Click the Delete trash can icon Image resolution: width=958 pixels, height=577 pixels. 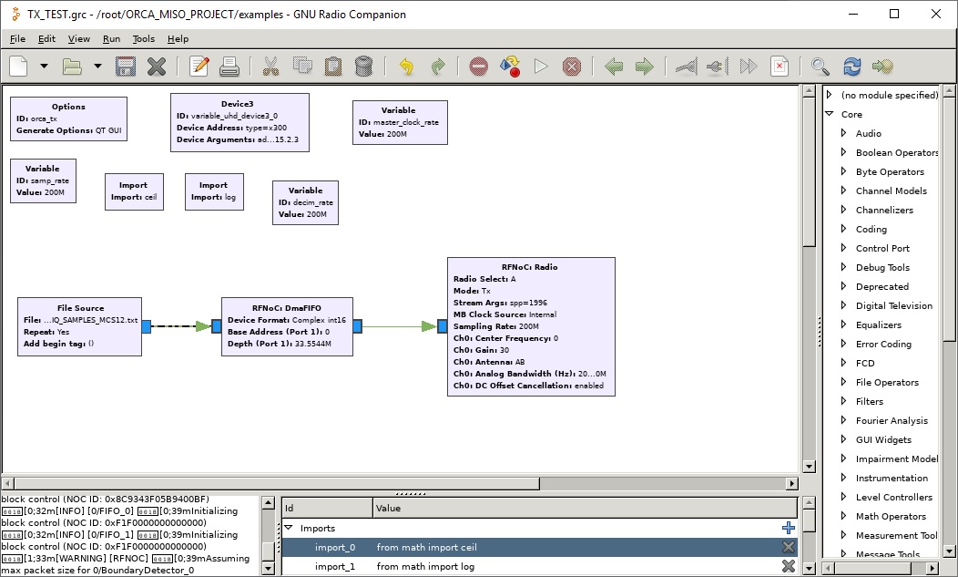tap(363, 67)
